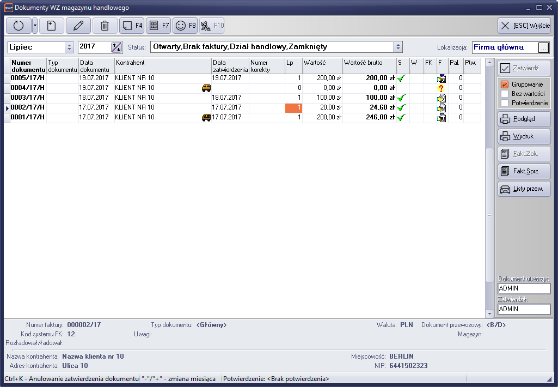Create a new document via toolbar icon

click(50, 26)
